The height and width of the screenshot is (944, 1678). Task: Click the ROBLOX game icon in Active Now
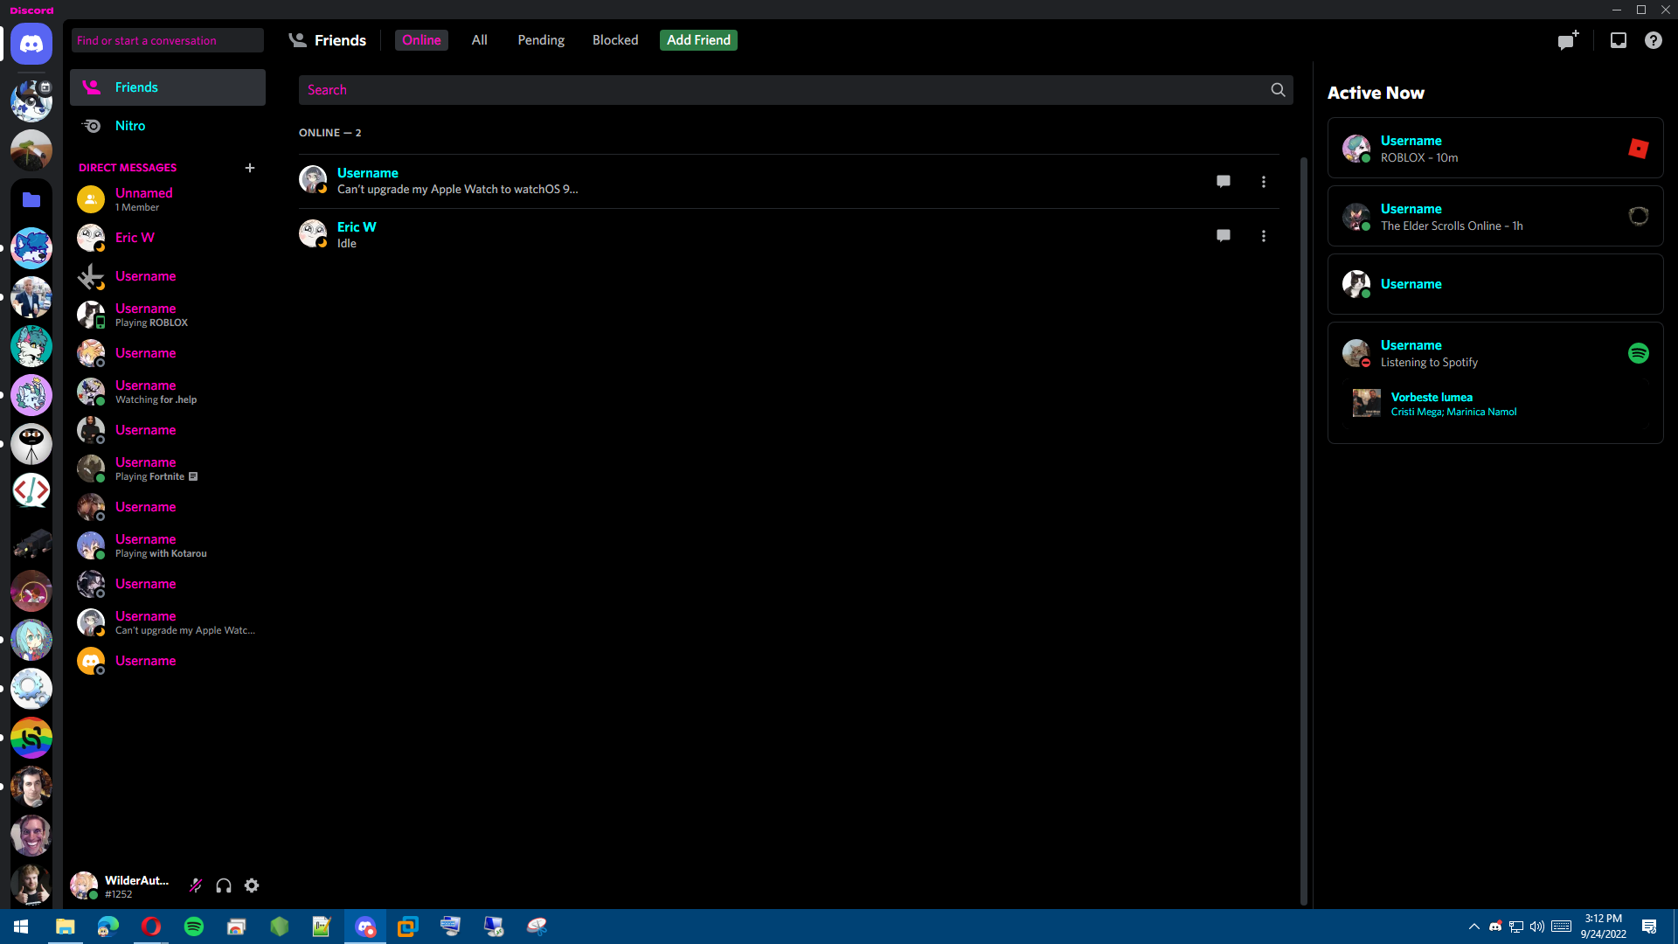coord(1639,149)
